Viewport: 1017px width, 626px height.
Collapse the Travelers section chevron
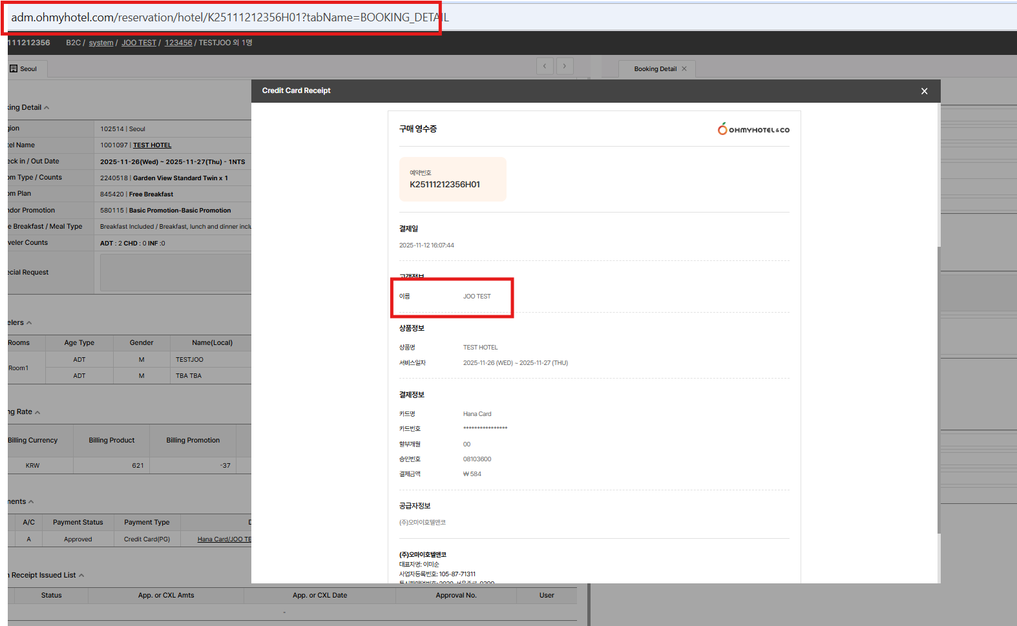[x=29, y=323]
